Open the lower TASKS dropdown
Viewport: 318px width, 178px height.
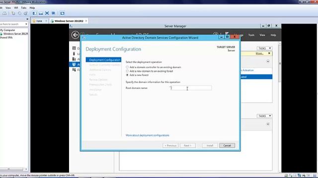pos(264,116)
